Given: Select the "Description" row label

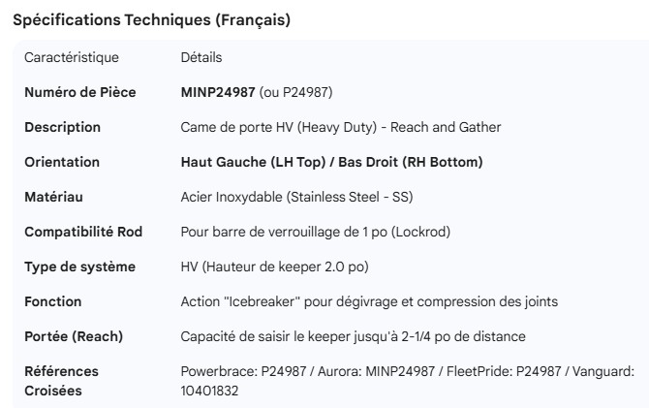Looking at the screenshot, I should coord(62,128).
